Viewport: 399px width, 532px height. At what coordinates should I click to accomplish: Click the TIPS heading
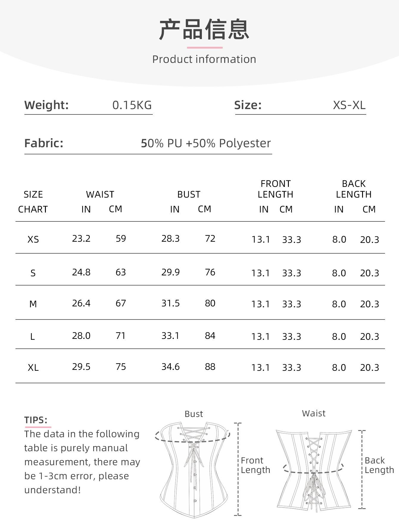click(x=36, y=420)
